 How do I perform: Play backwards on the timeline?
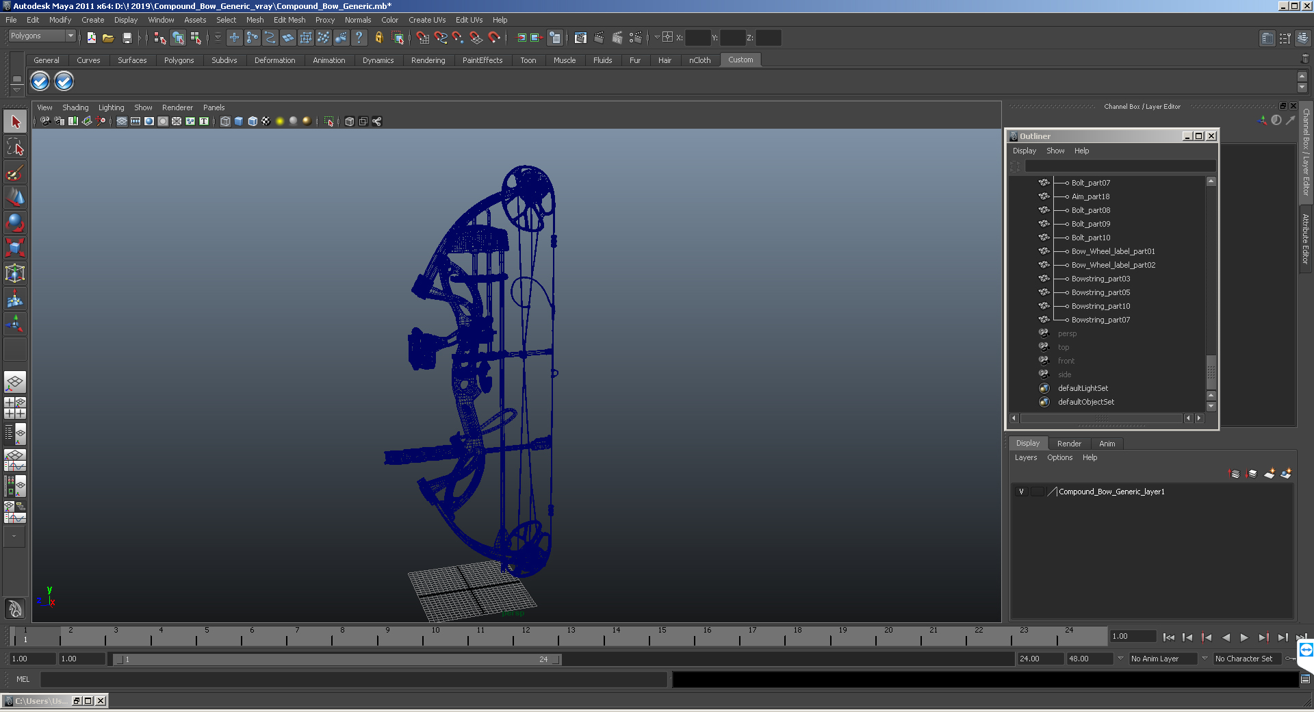(1226, 637)
